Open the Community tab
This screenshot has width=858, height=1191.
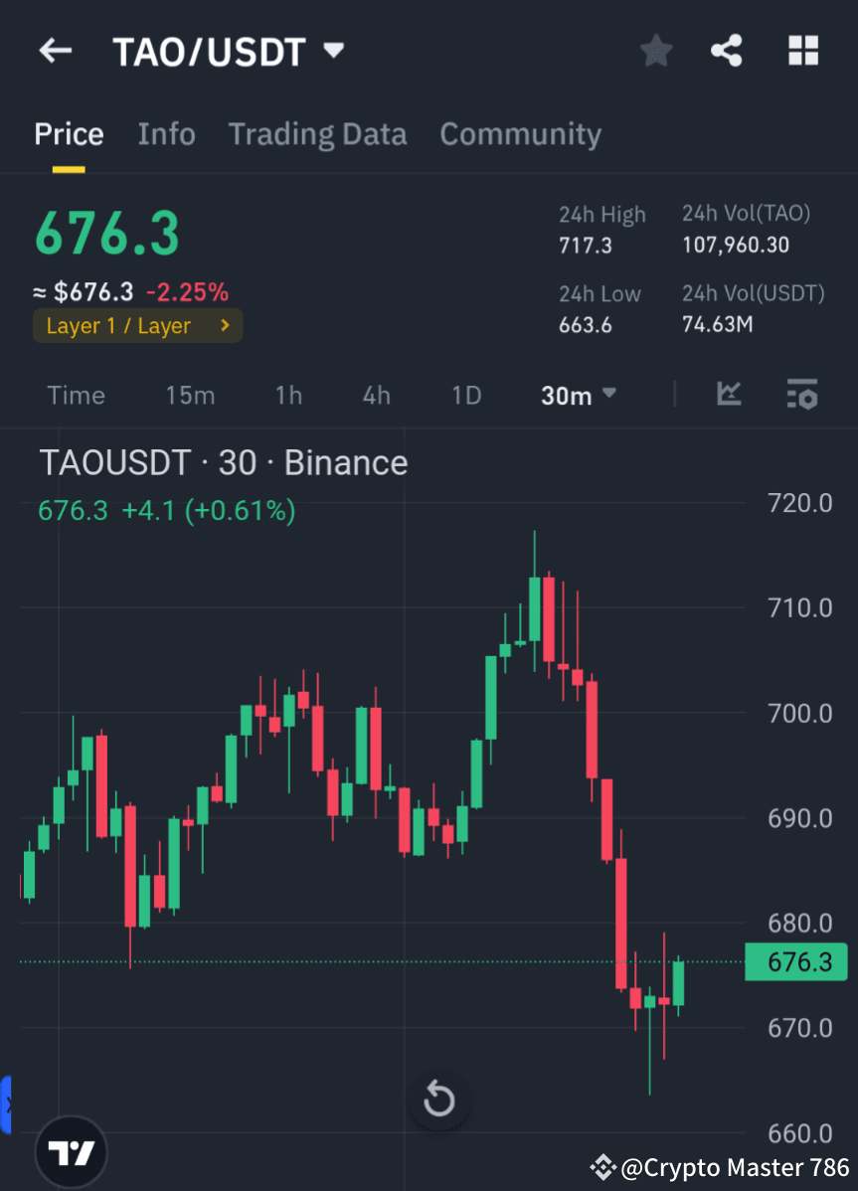(520, 134)
